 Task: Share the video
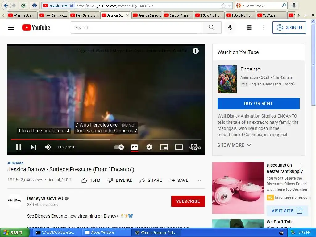[151, 180]
